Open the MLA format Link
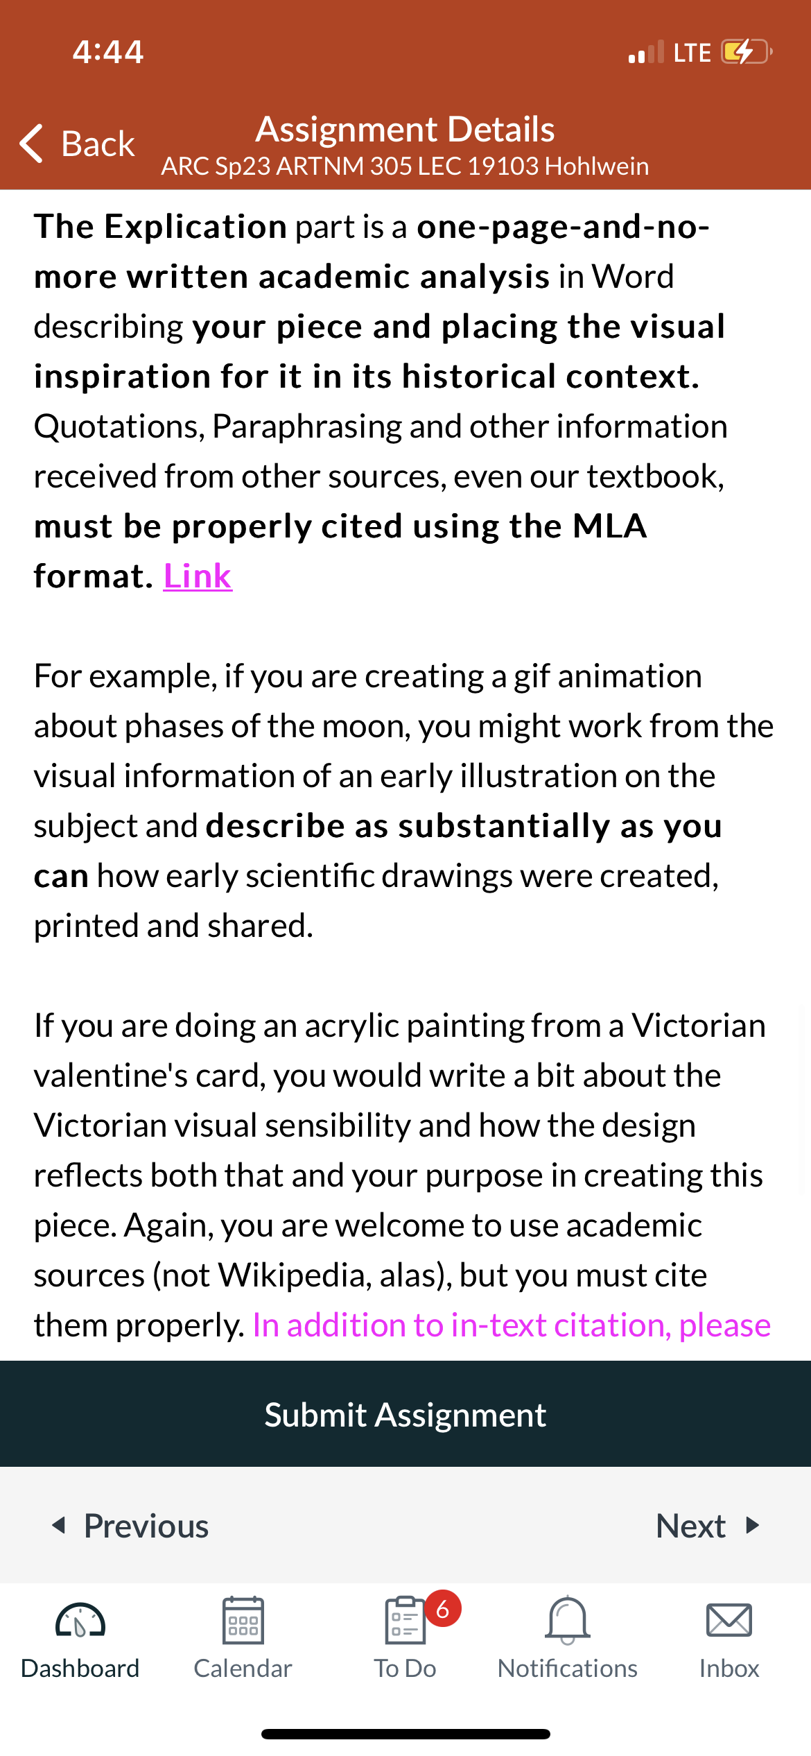This screenshot has width=811, height=1756. 198,576
